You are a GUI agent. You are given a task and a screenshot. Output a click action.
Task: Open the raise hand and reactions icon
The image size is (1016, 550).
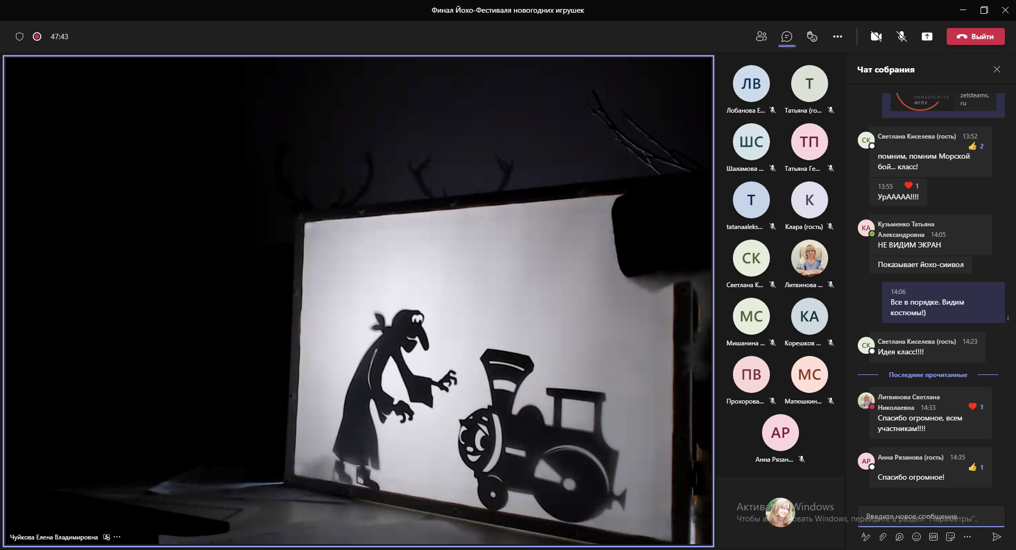(x=812, y=36)
